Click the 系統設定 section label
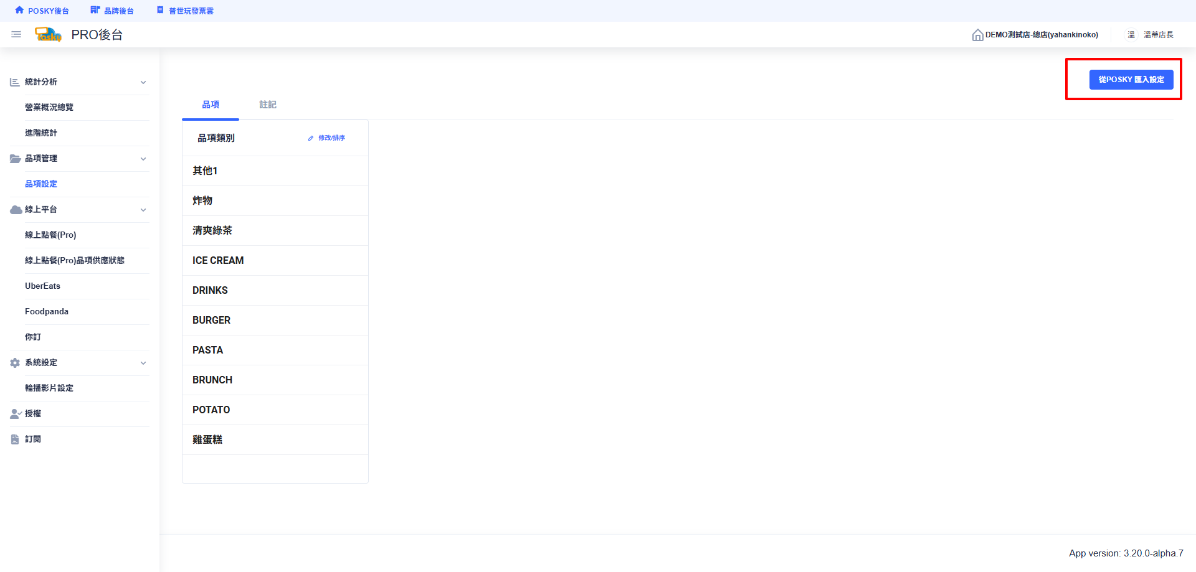Screen dimensions: 1196x572 41,362
